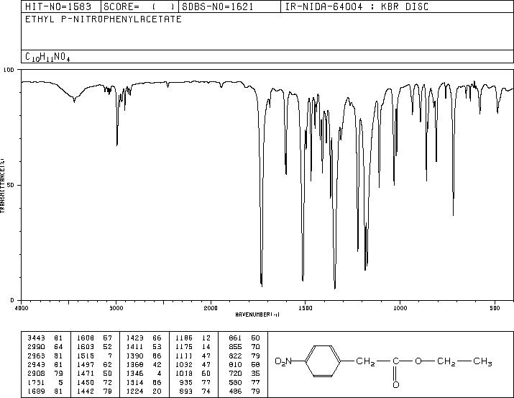Click the 500 tick label on wavenumber axis
Screen dimensions: 514x398
(x=495, y=308)
